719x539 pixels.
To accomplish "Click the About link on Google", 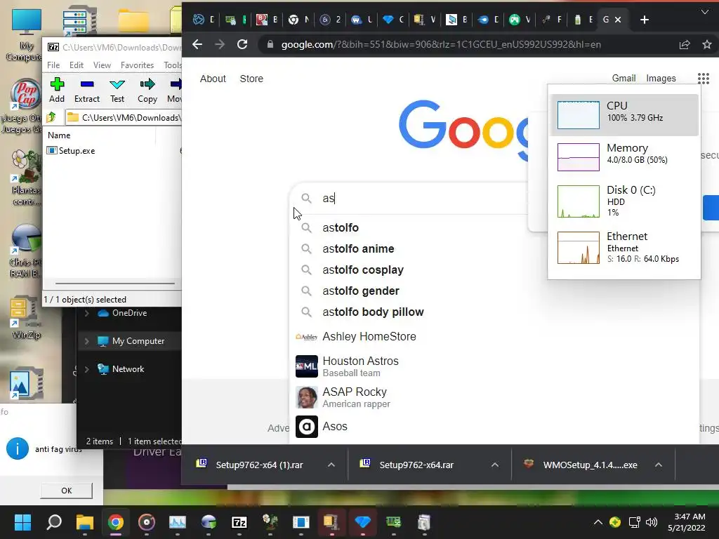I will tap(213, 79).
